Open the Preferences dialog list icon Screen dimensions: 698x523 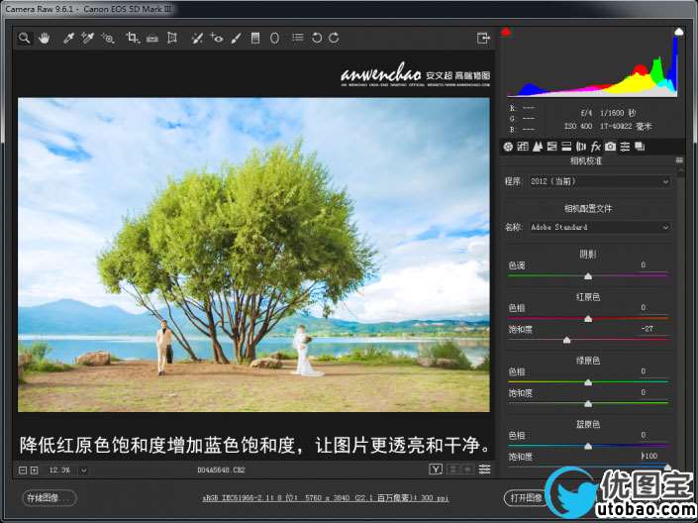pyautogui.click(x=298, y=38)
